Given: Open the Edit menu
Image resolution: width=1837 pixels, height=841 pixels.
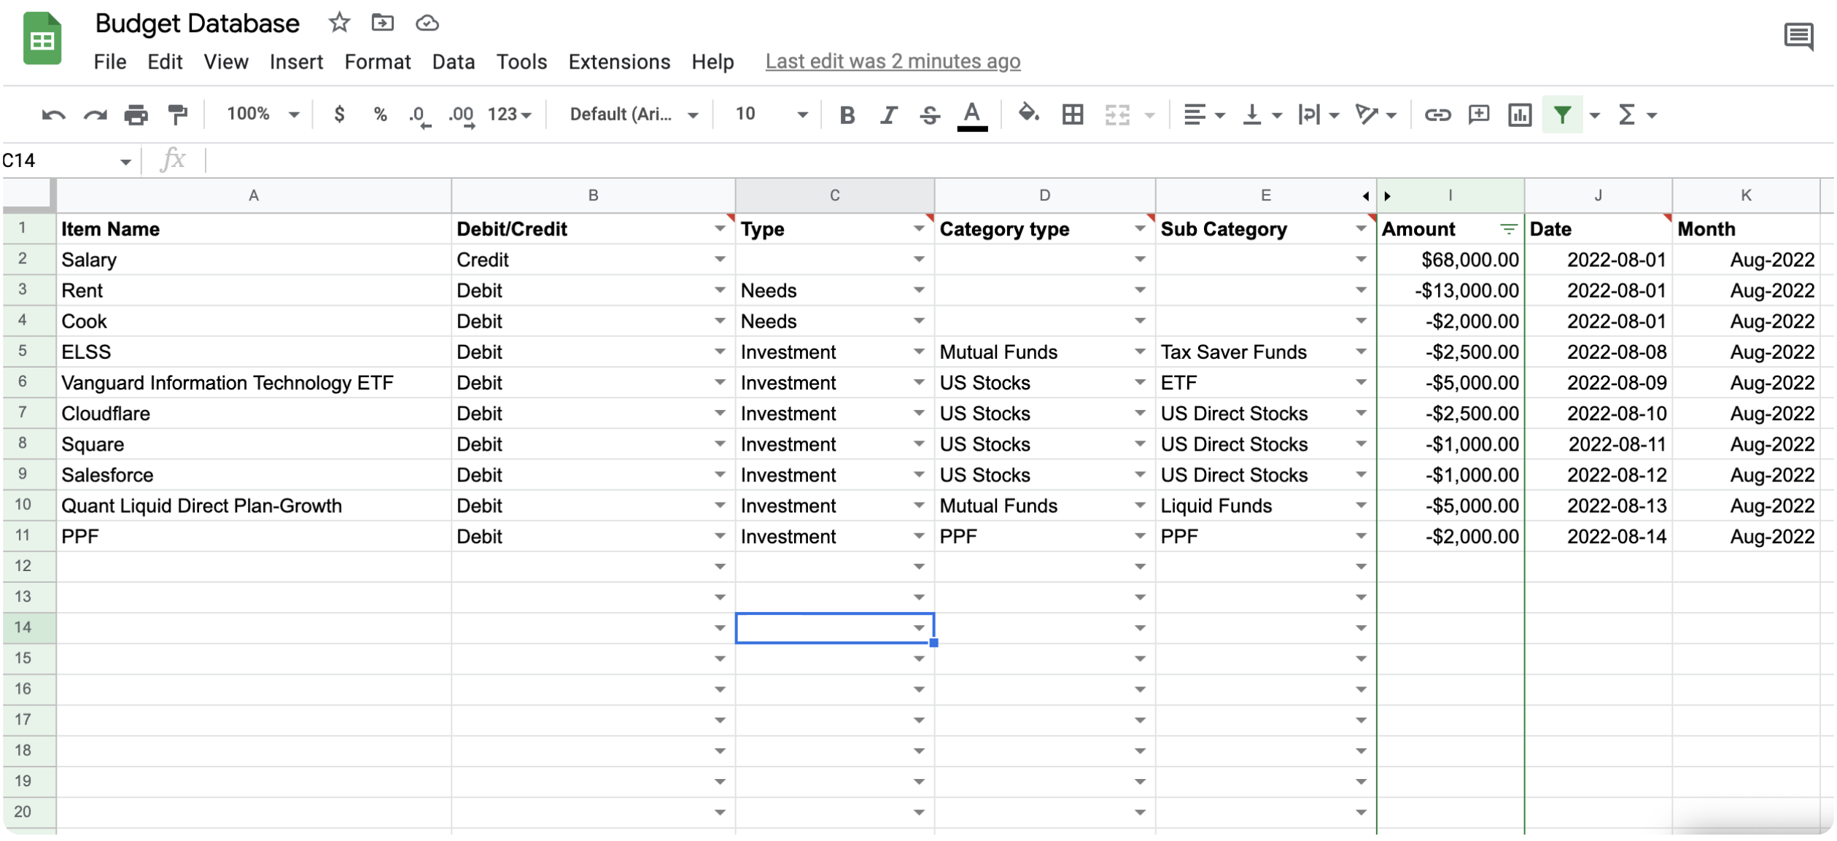Looking at the screenshot, I should point(165,62).
